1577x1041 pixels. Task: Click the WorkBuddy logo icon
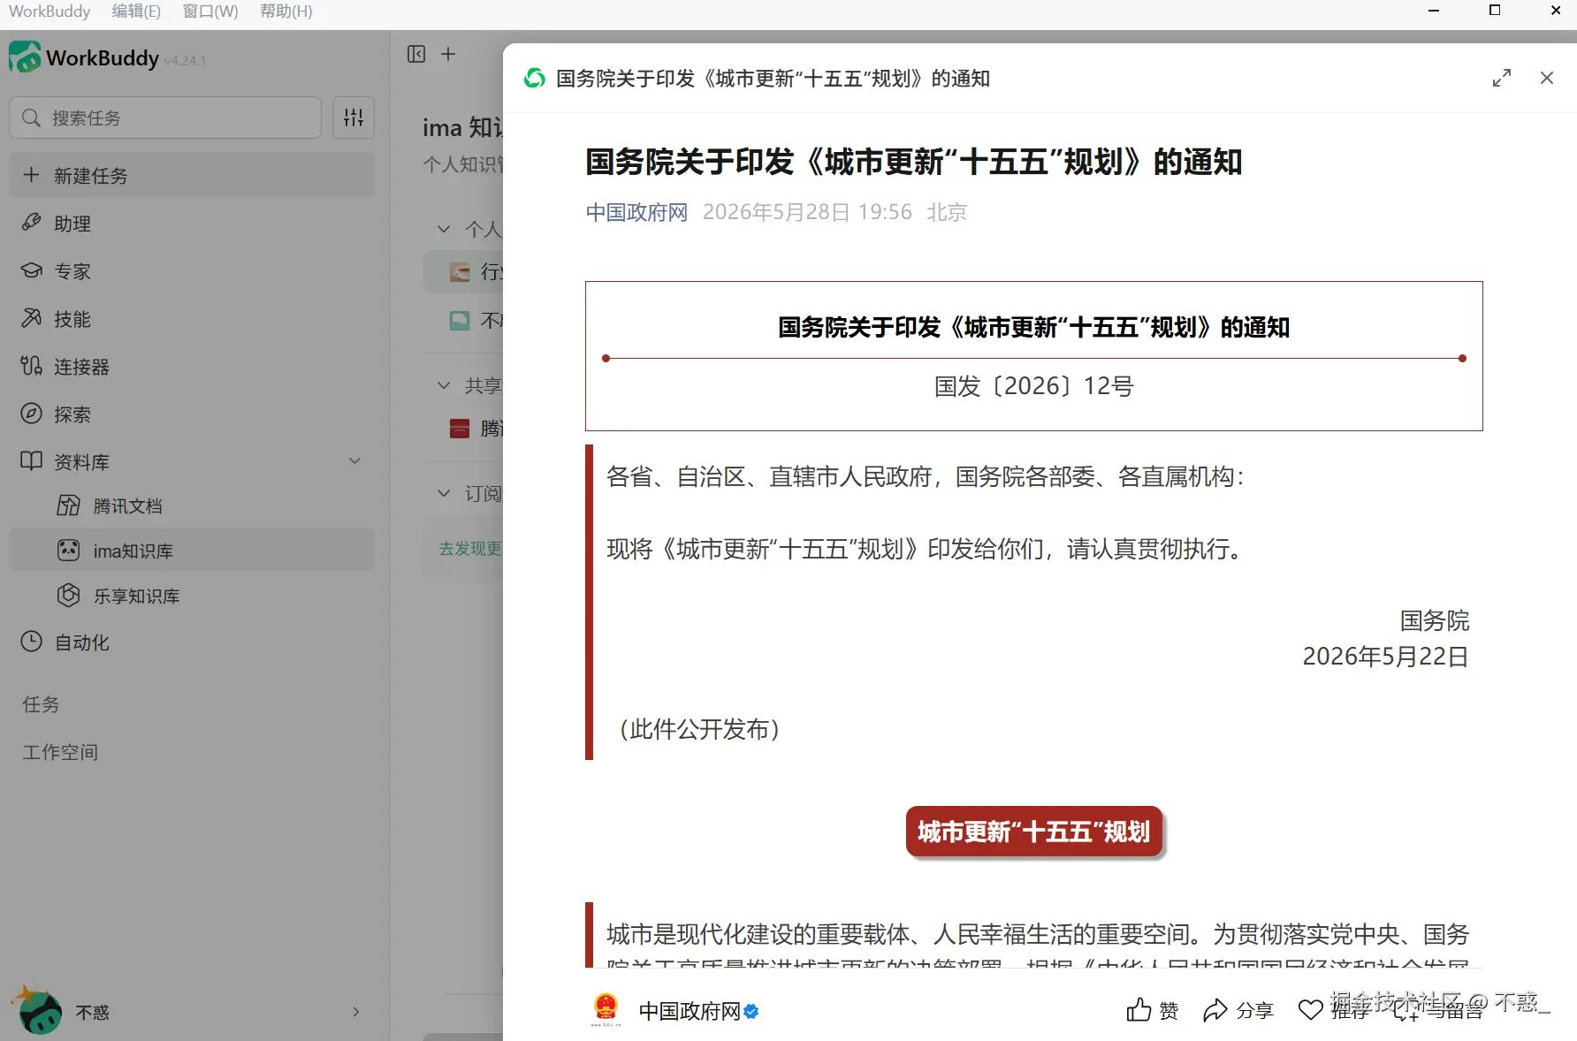click(x=25, y=57)
